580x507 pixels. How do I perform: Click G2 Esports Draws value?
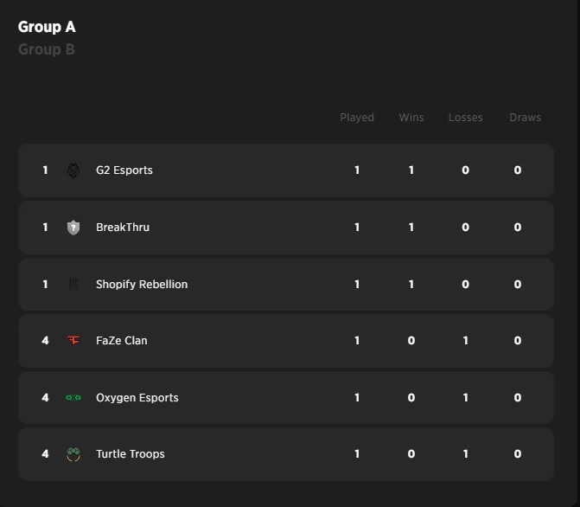[518, 170]
